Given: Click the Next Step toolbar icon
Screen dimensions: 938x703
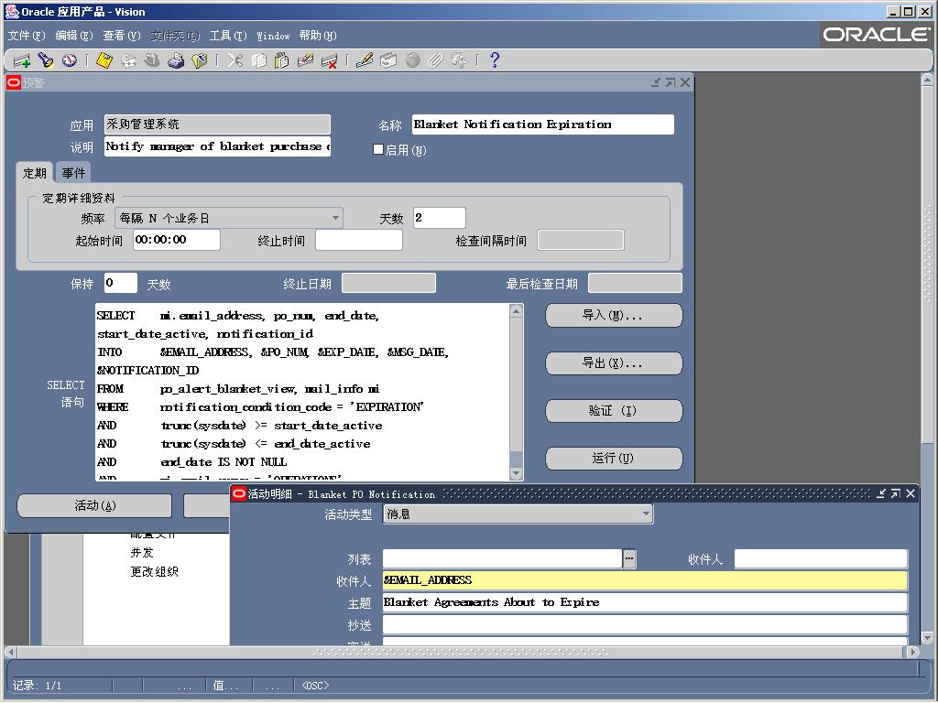Looking at the screenshot, I should tap(128, 60).
